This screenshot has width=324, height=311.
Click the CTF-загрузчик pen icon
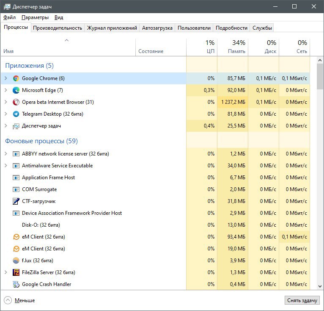click(16, 201)
